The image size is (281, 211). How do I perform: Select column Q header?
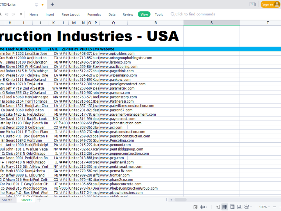pos(114,23)
